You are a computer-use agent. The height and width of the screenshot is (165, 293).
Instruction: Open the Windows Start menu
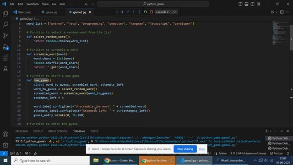click(x=5, y=160)
